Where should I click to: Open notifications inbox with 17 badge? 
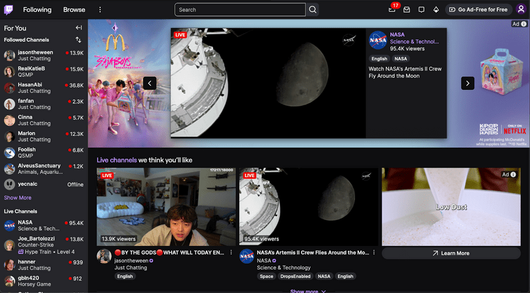392,9
